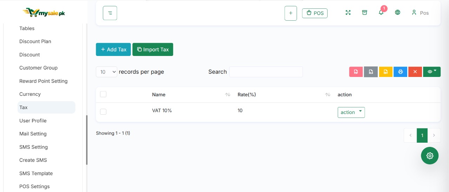Check the select-all header checkbox
Image resolution: width=449 pixels, height=192 pixels.
coord(103,94)
